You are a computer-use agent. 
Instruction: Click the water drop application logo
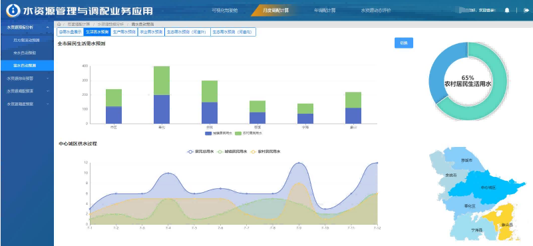tap(13, 11)
